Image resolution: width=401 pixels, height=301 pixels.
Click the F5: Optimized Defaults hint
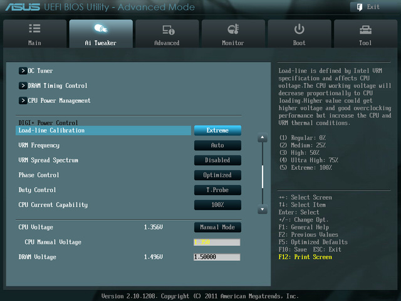point(313,242)
